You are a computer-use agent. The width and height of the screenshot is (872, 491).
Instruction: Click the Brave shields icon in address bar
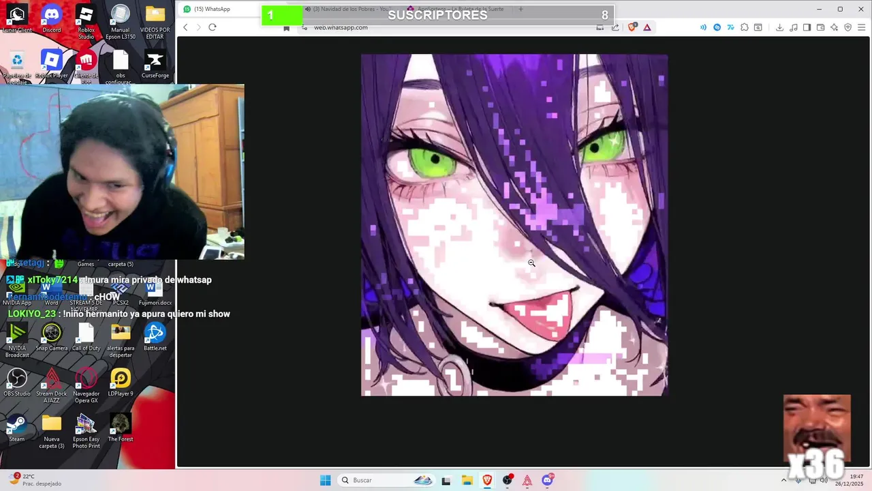pos(632,27)
